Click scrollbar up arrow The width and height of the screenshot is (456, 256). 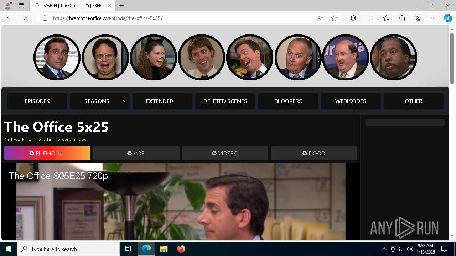click(x=452, y=29)
